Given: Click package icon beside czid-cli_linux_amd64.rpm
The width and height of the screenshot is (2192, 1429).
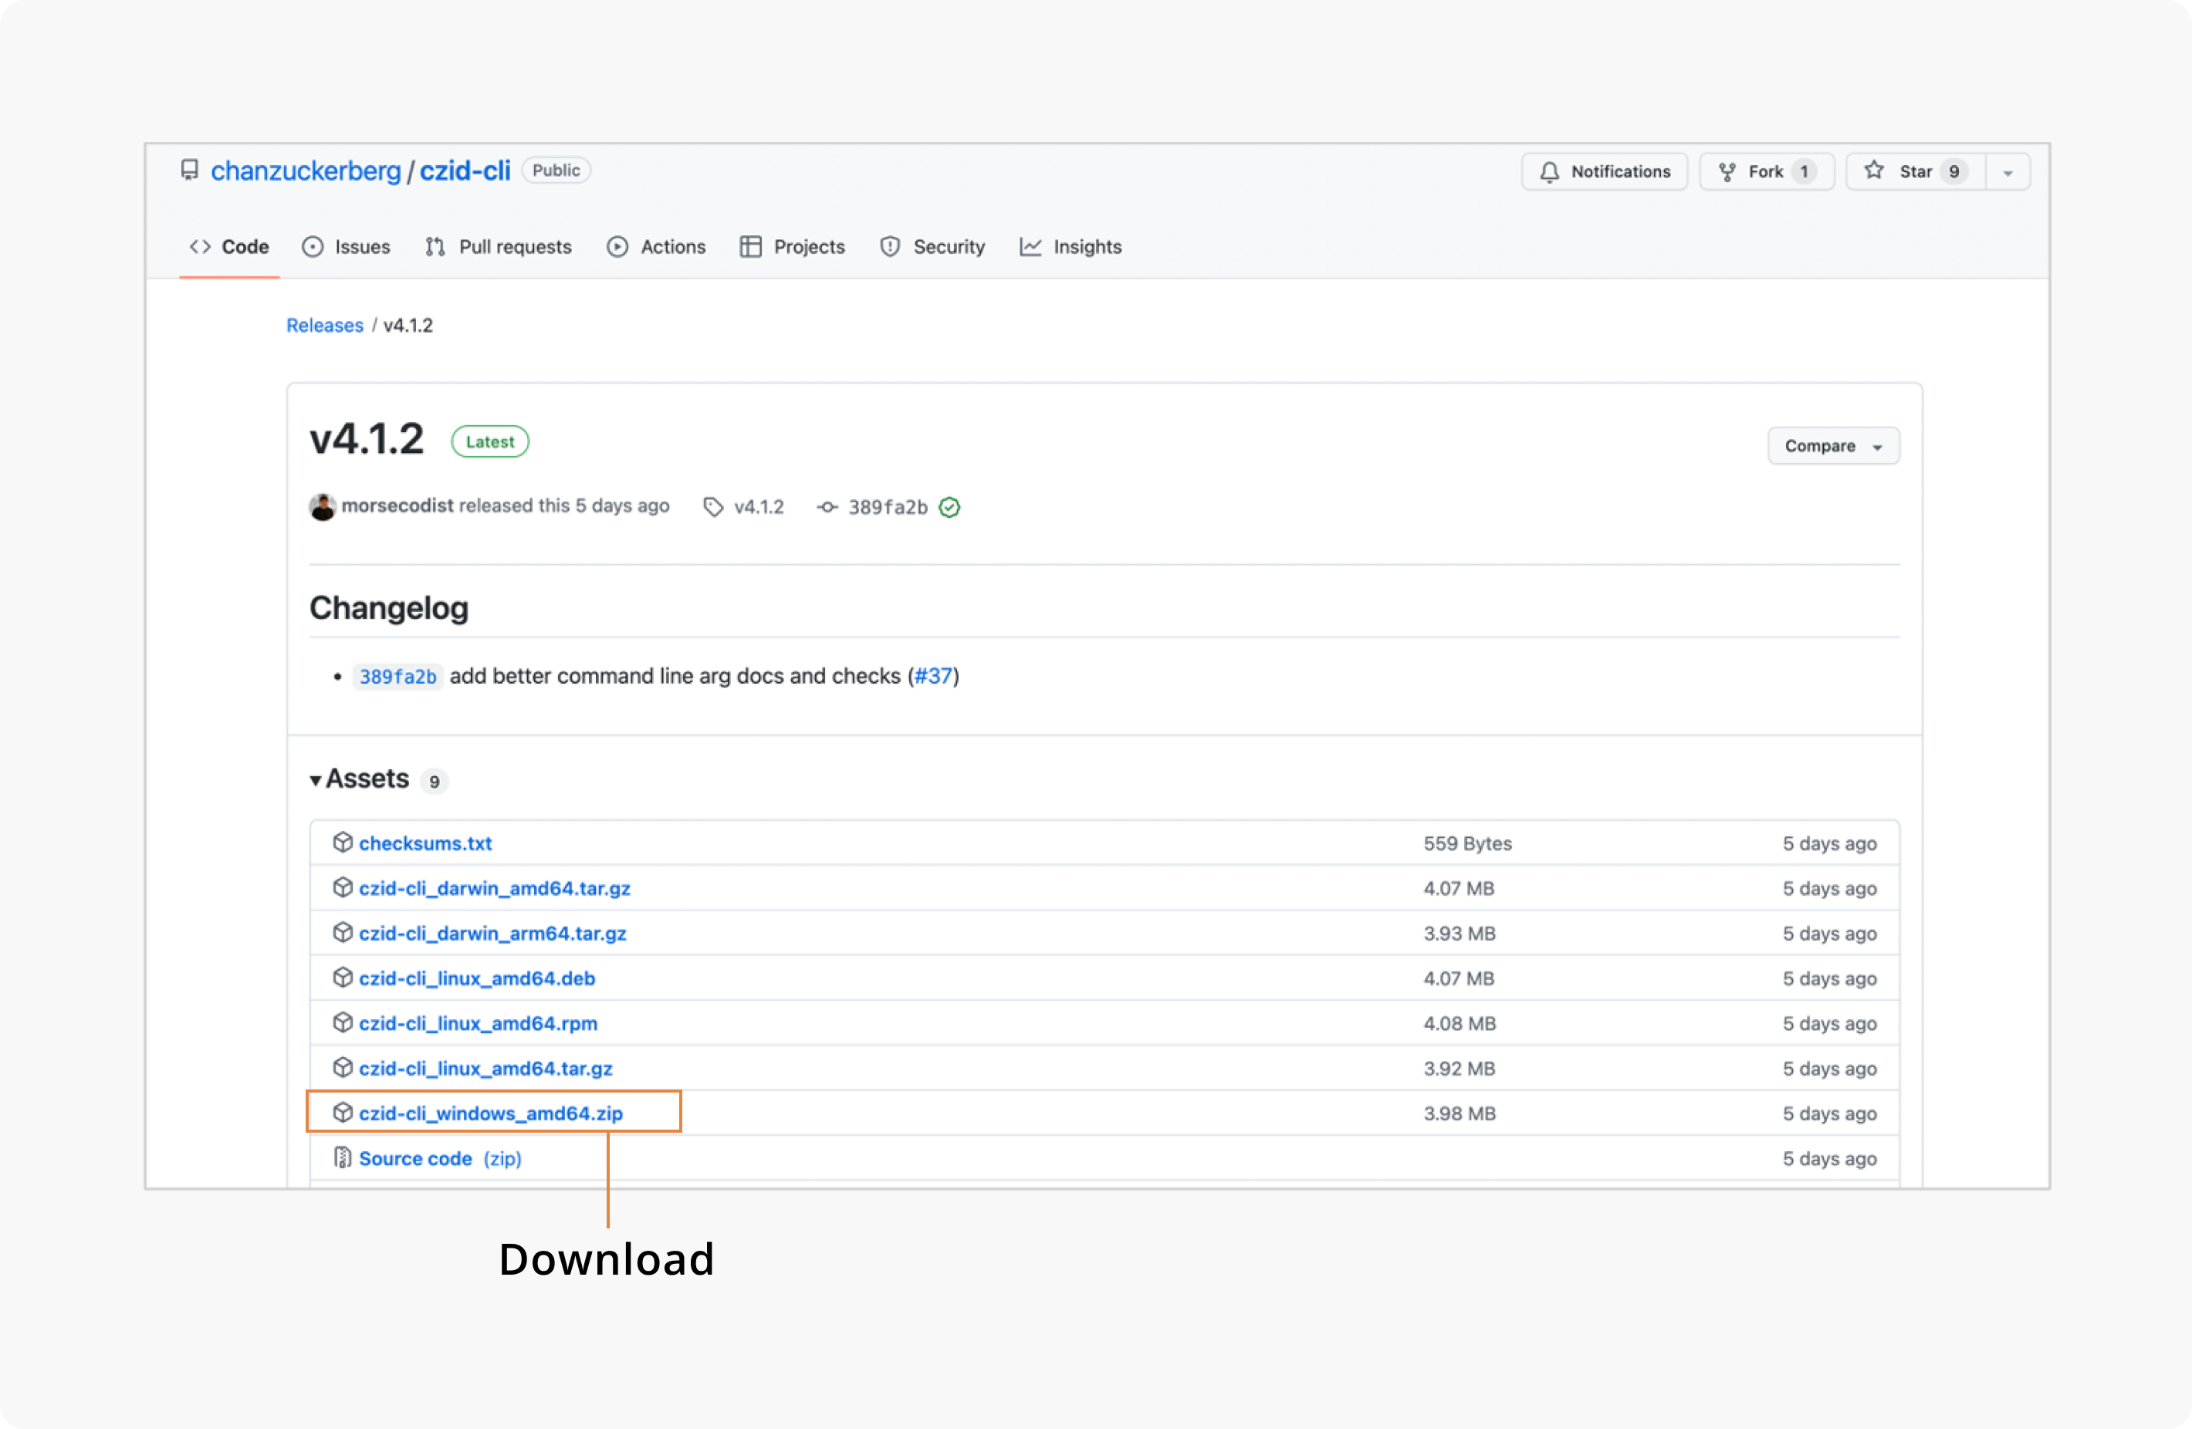Looking at the screenshot, I should coord(343,1023).
